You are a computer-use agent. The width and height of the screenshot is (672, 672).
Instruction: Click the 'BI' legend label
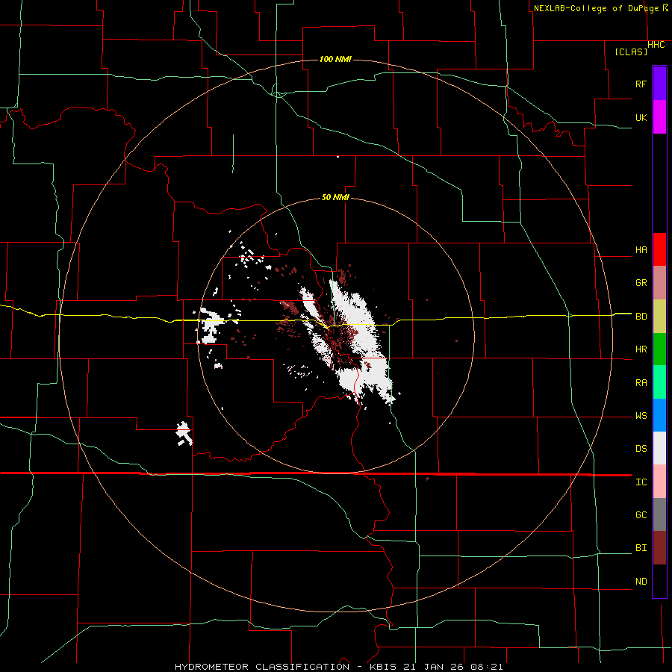click(641, 548)
